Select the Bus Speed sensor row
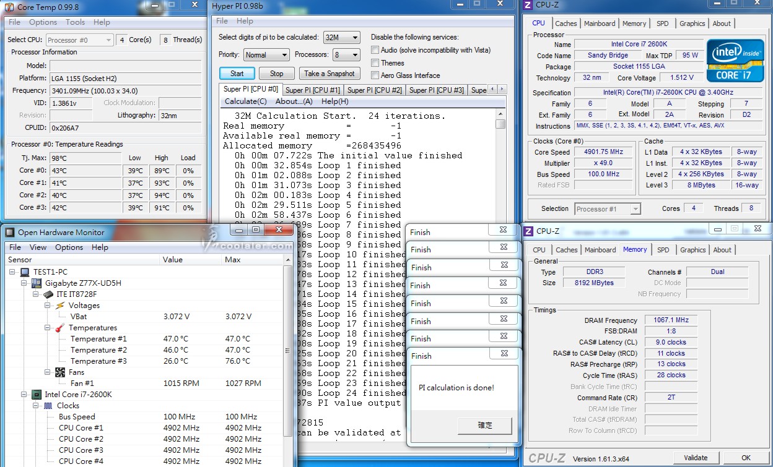 [x=144, y=417]
